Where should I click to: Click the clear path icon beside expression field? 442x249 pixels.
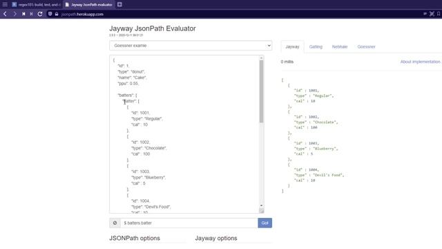pyautogui.click(x=115, y=223)
